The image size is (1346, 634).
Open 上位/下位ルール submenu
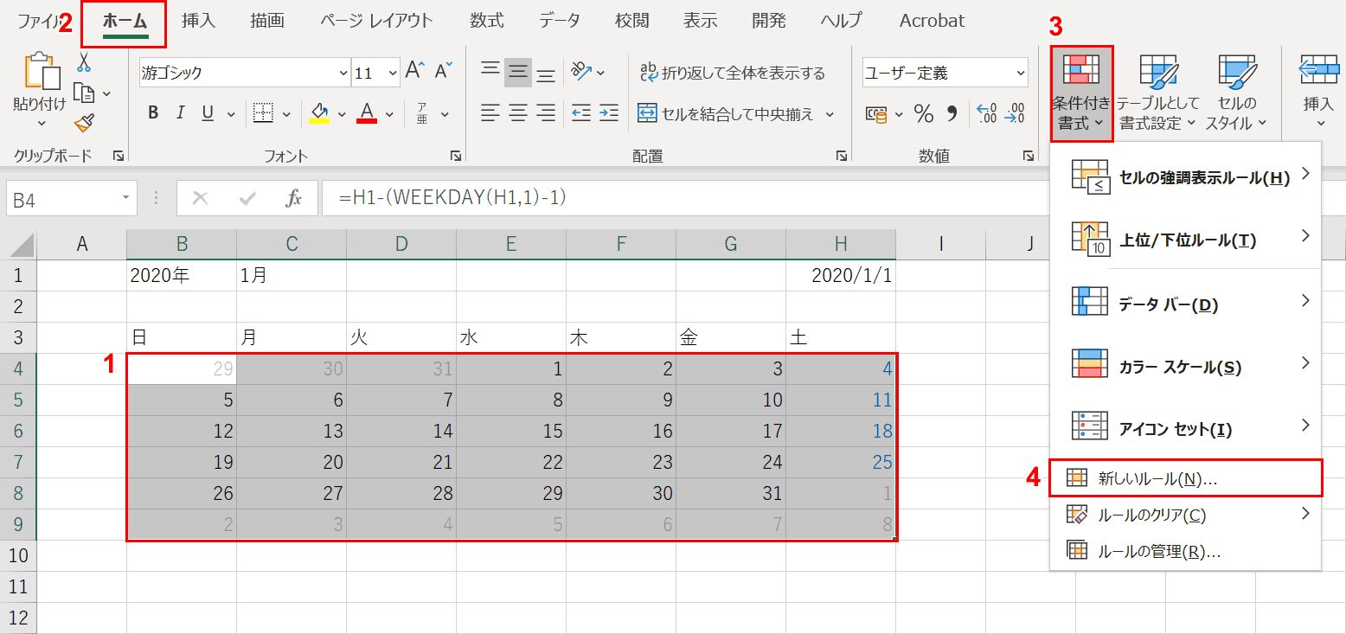(x=1186, y=240)
